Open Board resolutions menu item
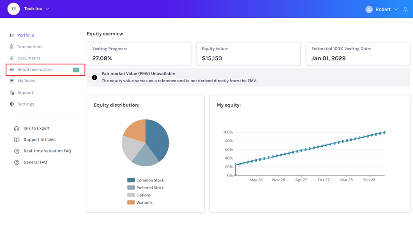 pyautogui.click(x=35, y=70)
